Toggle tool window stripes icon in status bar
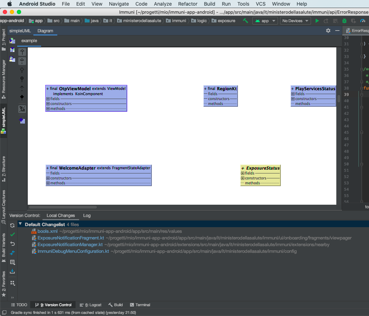Viewport: 369px width, 316px height. (x=4, y=312)
